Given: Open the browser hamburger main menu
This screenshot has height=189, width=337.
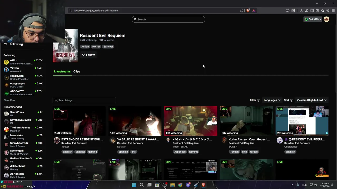Looking at the screenshot, I should click(x=333, y=10).
